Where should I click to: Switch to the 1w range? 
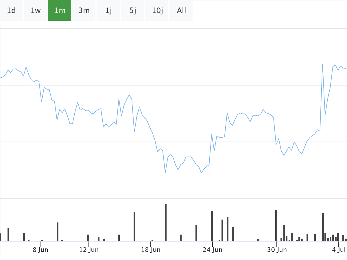[x=36, y=11]
